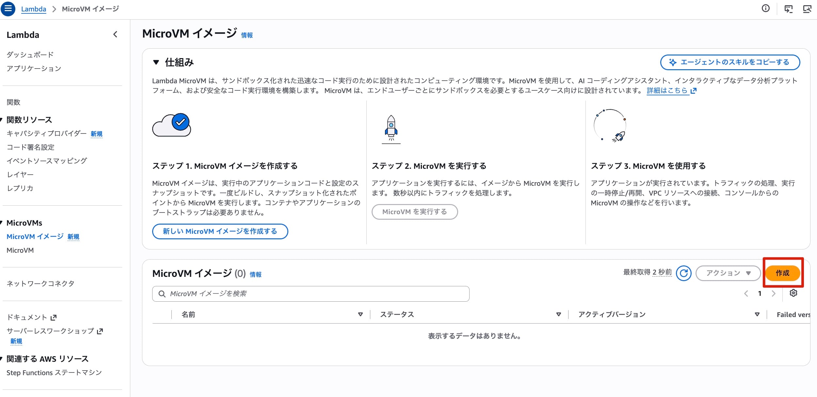Click the orange 作成 button
The image size is (817, 397).
pos(783,273)
